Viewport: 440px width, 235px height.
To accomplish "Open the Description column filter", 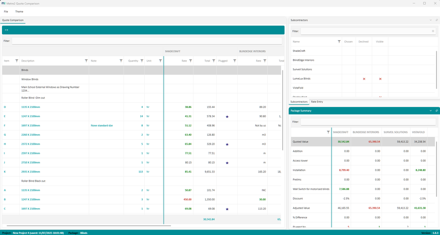I will pyautogui.click(x=86, y=61).
